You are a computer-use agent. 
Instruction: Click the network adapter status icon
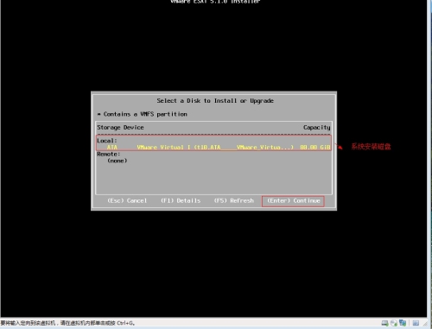[x=403, y=323]
